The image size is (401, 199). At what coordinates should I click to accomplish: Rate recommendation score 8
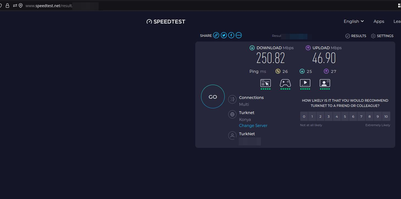pyautogui.click(x=369, y=117)
